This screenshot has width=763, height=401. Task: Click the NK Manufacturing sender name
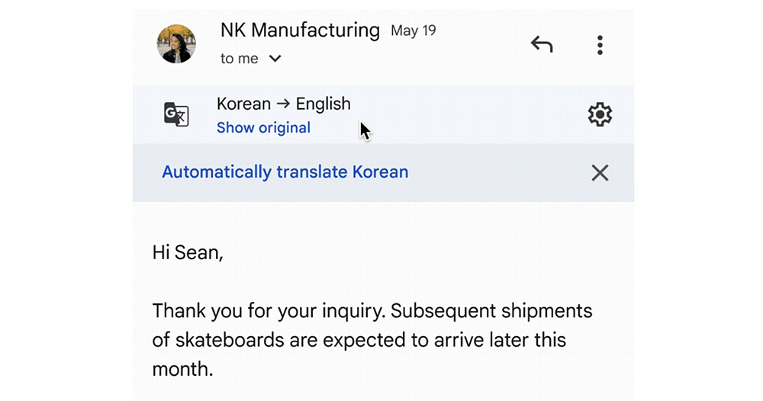click(299, 30)
